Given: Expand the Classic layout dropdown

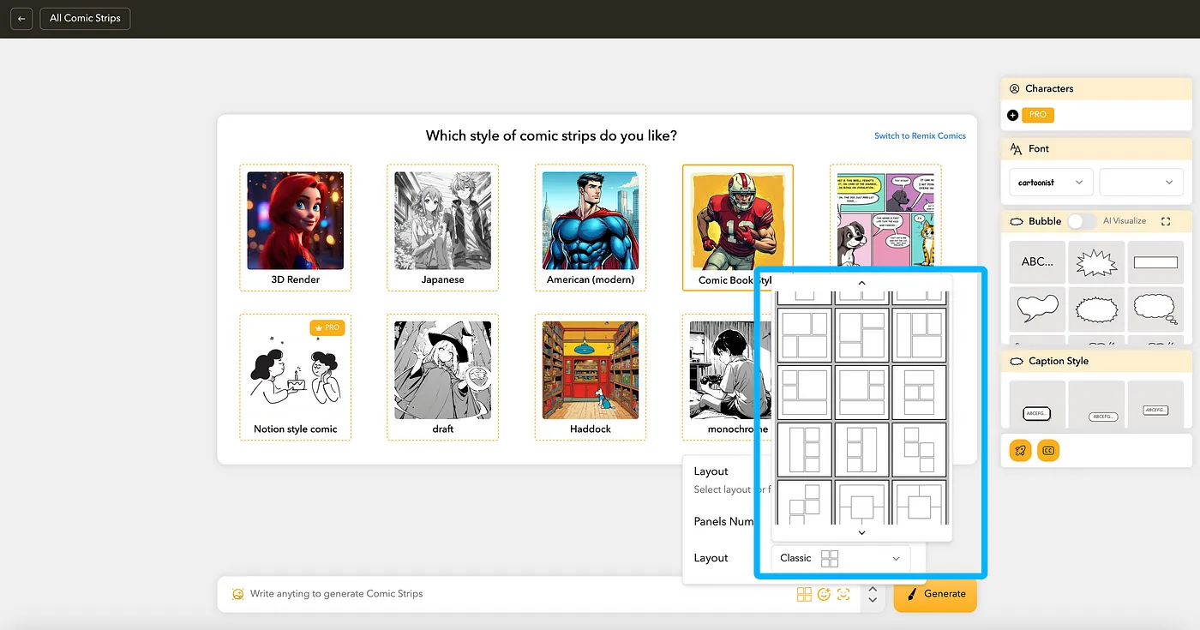Looking at the screenshot, I should [840, 558].
